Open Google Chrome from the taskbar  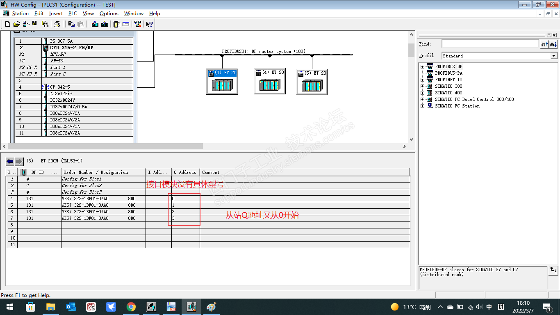[131, 307]
